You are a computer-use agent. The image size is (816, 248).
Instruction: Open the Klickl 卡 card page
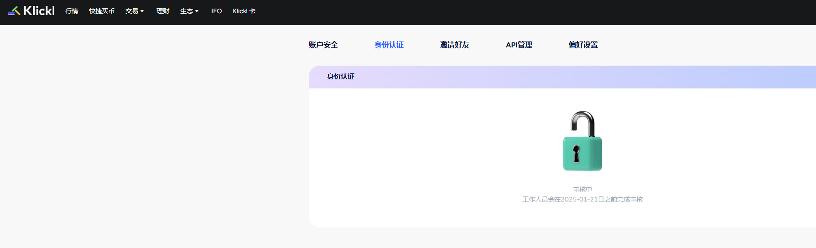[244, 11]
